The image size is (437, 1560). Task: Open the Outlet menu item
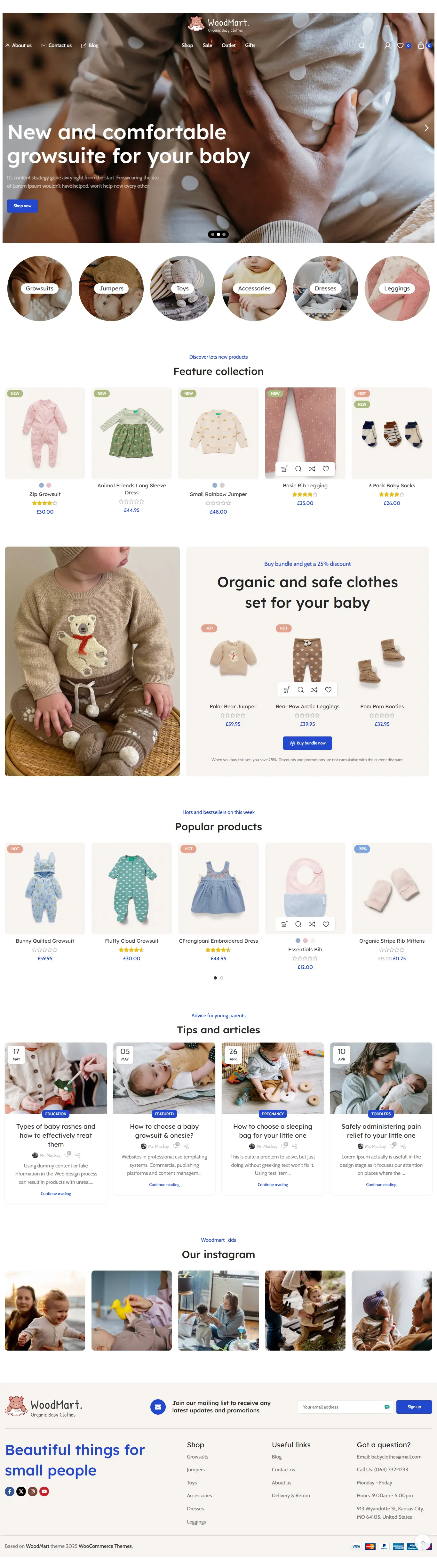point(228,45)
